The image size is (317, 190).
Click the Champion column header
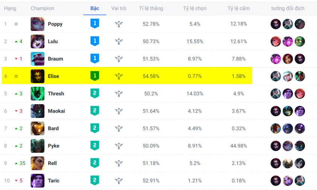(42, 8)
